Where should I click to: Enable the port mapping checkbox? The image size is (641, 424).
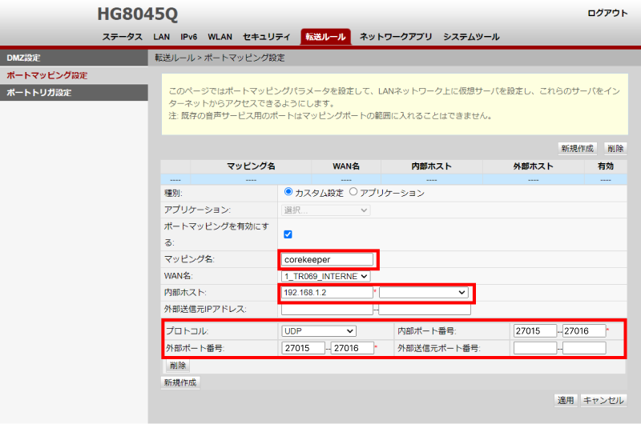coord(288,234)
